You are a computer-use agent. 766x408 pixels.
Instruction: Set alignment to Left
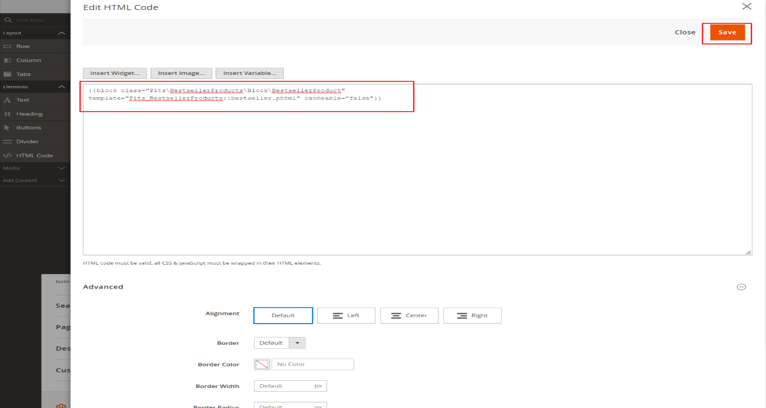click(346, 315)
